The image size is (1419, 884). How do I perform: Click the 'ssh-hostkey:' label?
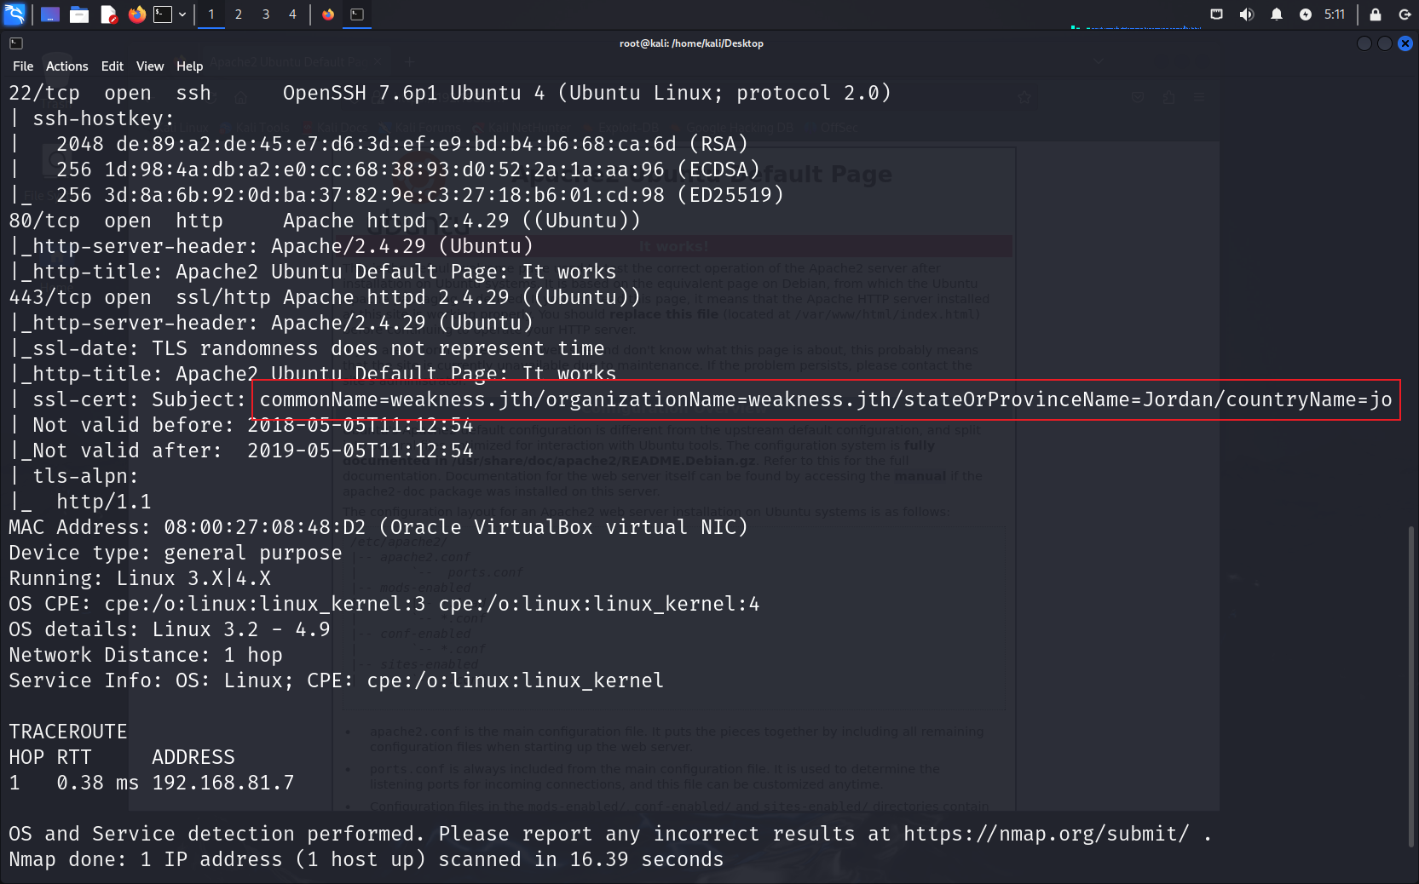[x=103, y=118]
